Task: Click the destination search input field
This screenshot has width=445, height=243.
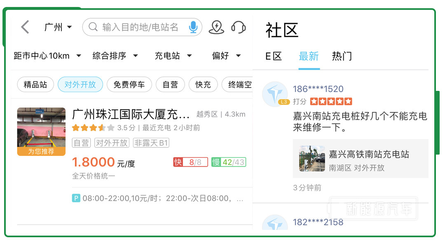Action: [x=140, y=27]
